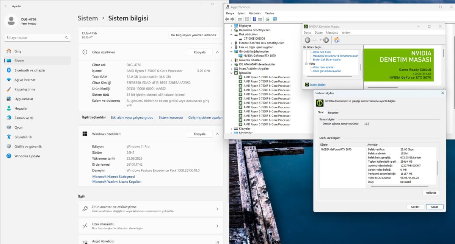Open Zaman ve dil globe icon
The height and width of the screenshot is (244, 455).
9,118
